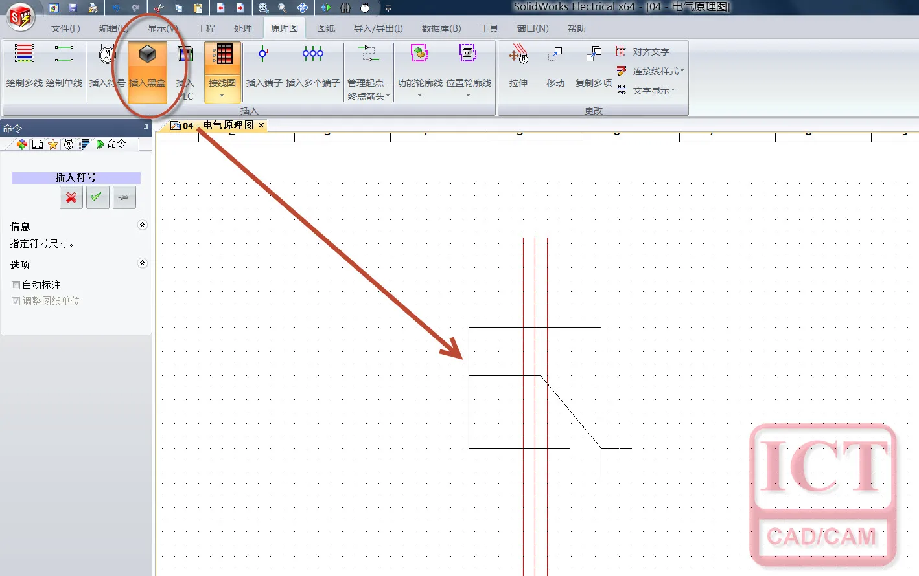Open the 位置轮廓线 location outline dropdown
The height and width of the screenshot is (576, 919).
click(469, 72)
